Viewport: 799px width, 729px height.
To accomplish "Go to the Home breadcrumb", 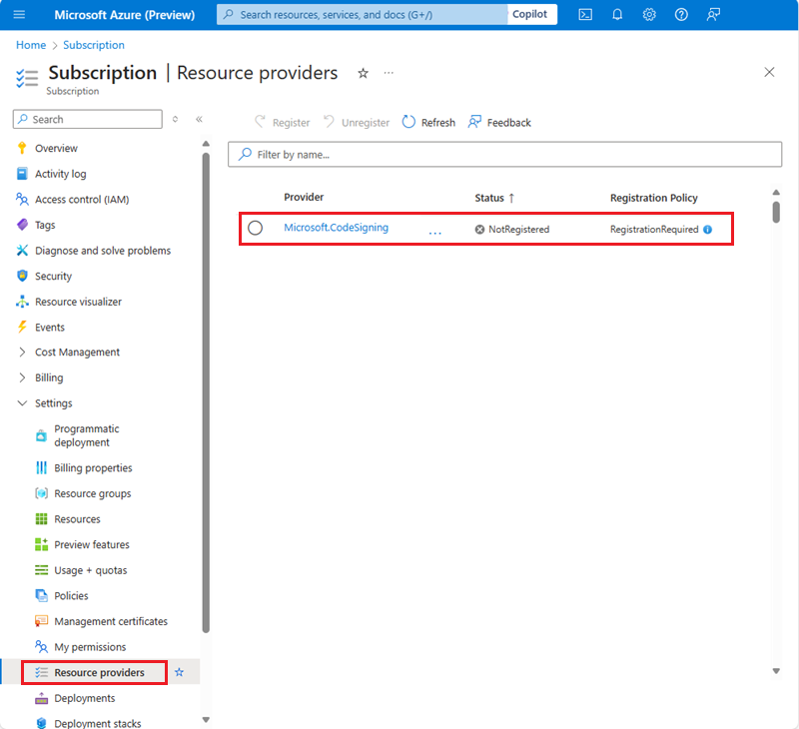I will coord(31,45).
